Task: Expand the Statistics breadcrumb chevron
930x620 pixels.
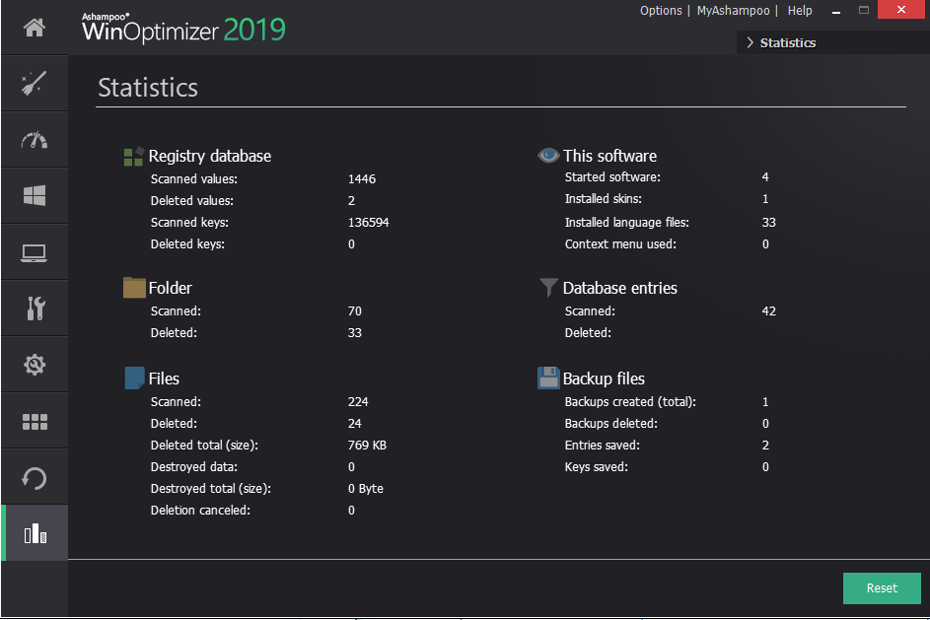Action: click(x=751, y=42)
